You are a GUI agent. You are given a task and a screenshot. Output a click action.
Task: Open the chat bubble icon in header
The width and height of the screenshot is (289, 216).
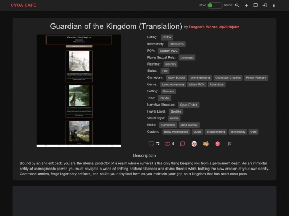pyautogui.click(x=255, y=5)
